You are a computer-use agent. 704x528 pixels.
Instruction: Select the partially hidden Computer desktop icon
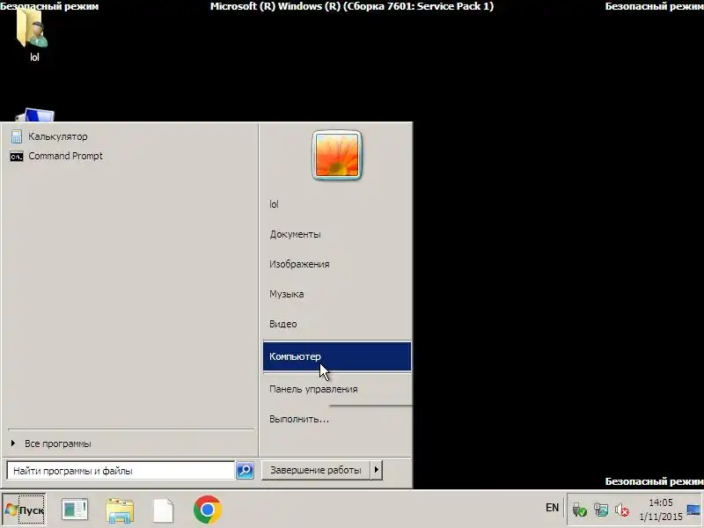35,115
